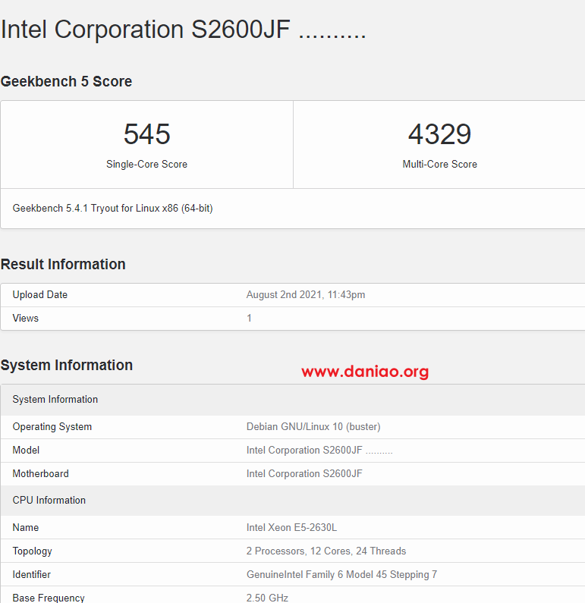Click the Views label
The image size is (585, 603).
[x=25, y=319]
